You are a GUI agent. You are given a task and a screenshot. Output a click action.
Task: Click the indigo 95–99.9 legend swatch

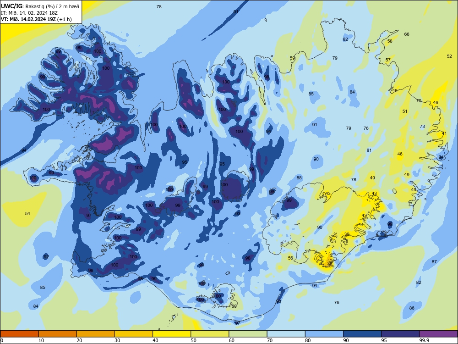[400, 334]
